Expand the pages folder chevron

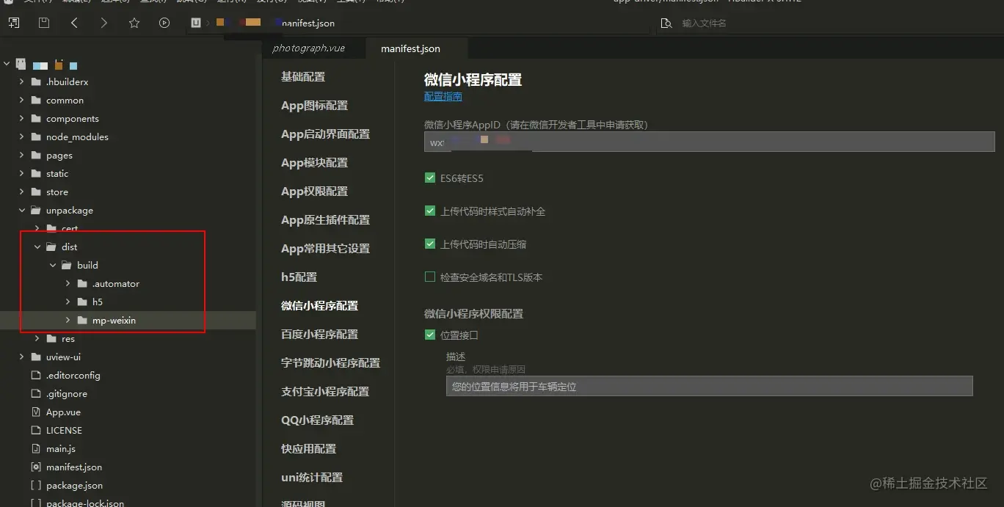point(22,155)
